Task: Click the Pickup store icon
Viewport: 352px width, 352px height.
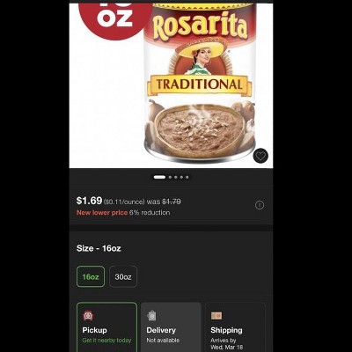Action: pyautogui.click(x=88, y=316)
